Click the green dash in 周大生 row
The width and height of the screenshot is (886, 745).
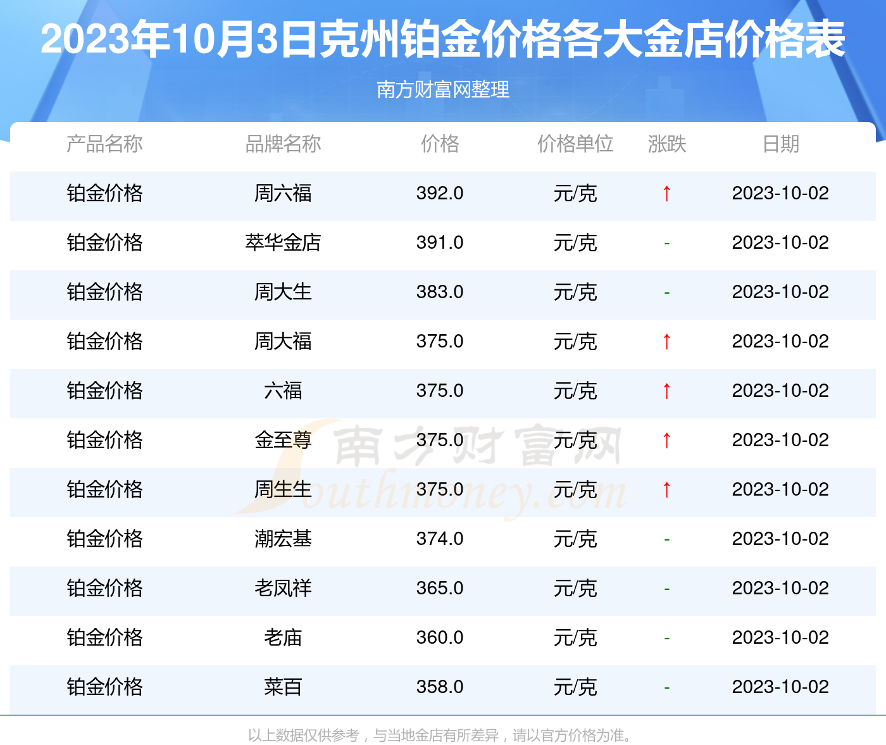666,293
